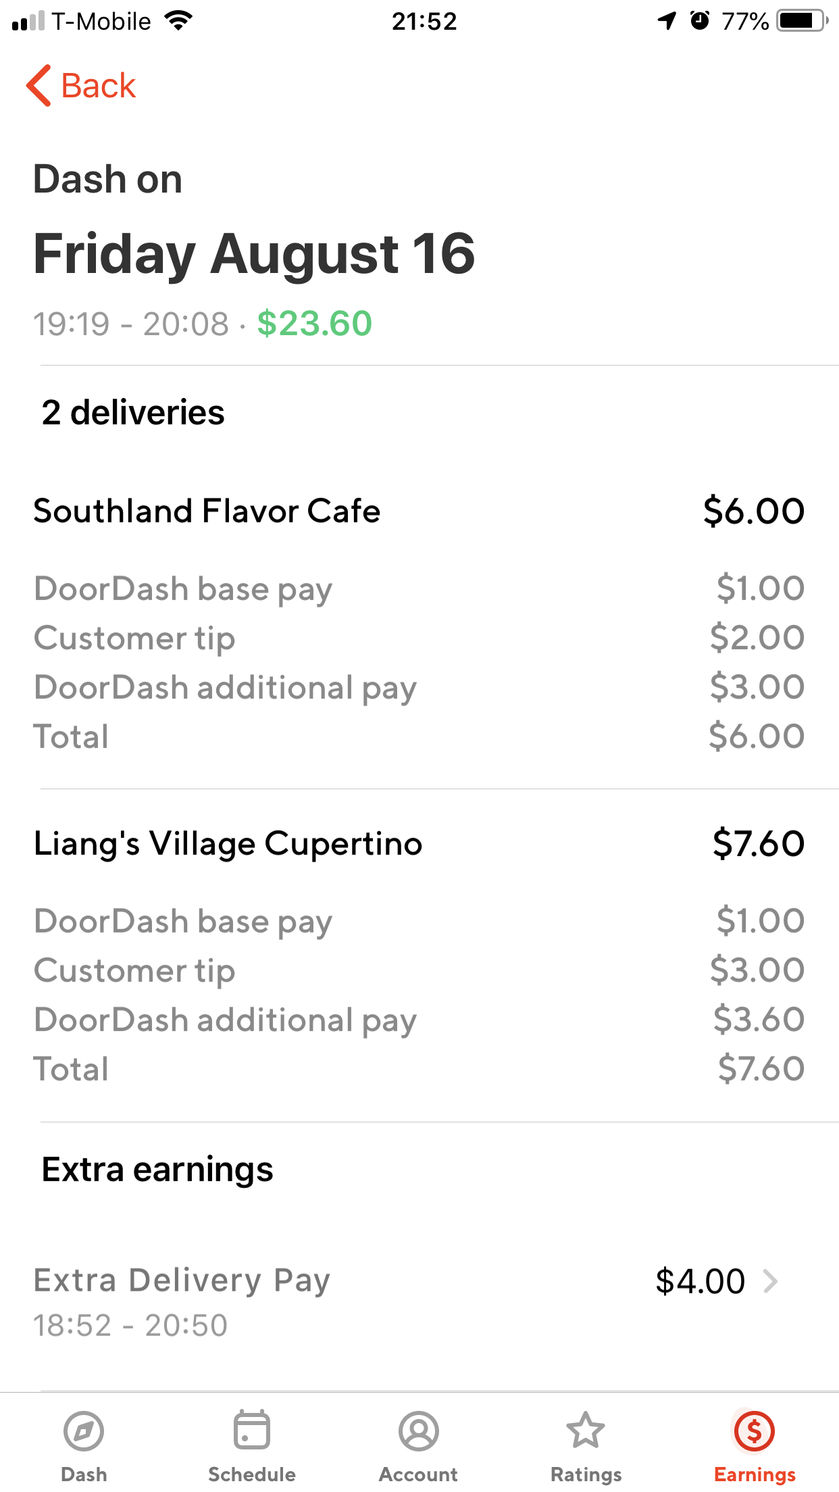Image resolution: width=839 pixels, height=1492 pixels.
Task: Tap the Wi-Fi status icon
Action: point(179,21)
